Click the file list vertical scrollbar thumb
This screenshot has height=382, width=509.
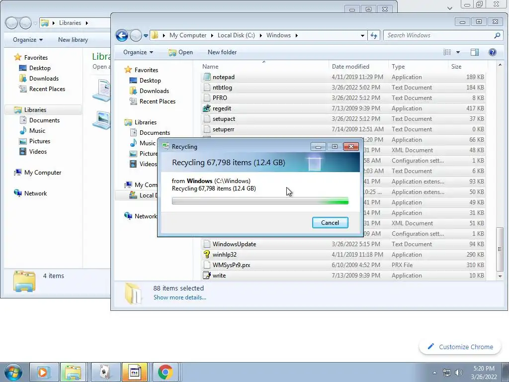500,249
